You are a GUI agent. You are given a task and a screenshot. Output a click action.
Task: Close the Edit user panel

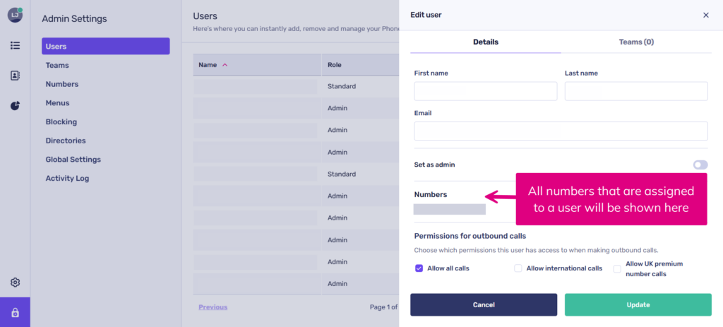click(705, 15)
